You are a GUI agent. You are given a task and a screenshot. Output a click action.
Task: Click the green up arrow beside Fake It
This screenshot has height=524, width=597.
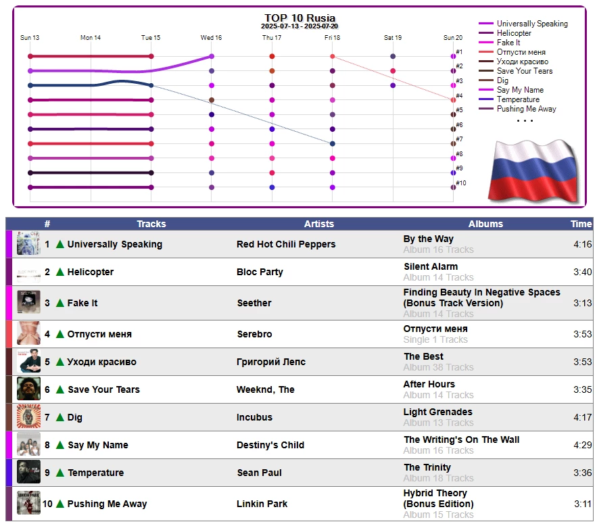59,303
